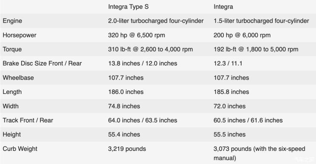Click the 3,073 pounds six-speed manual cell
316x164 pixels.
coord(260,153)
